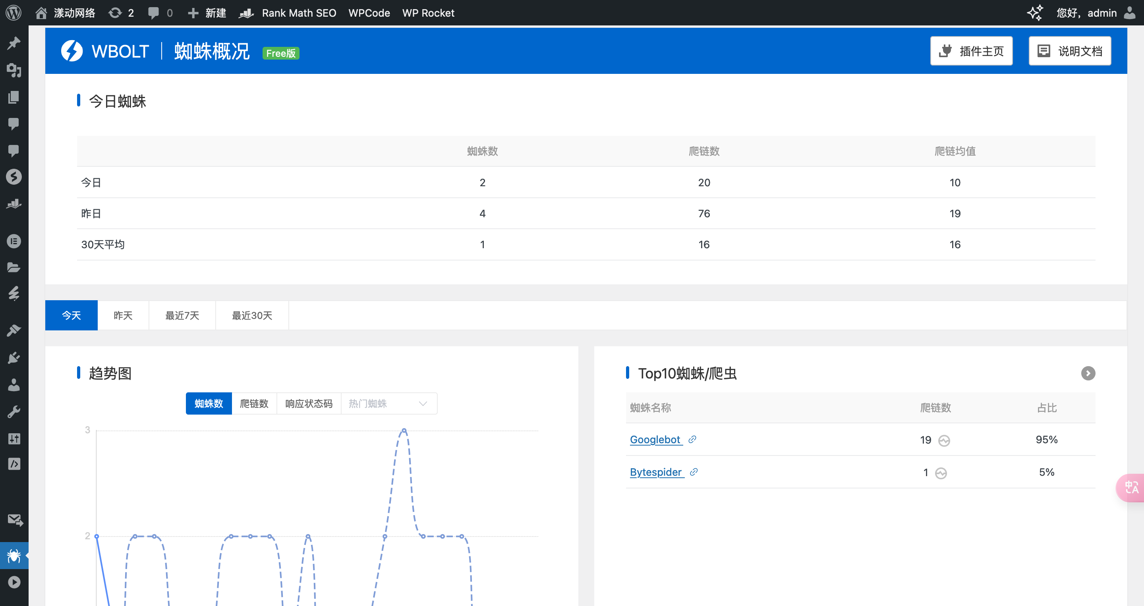Click the trend icon beside Bytespider's 1
The image size is (1144, 606).
point(941,473)
